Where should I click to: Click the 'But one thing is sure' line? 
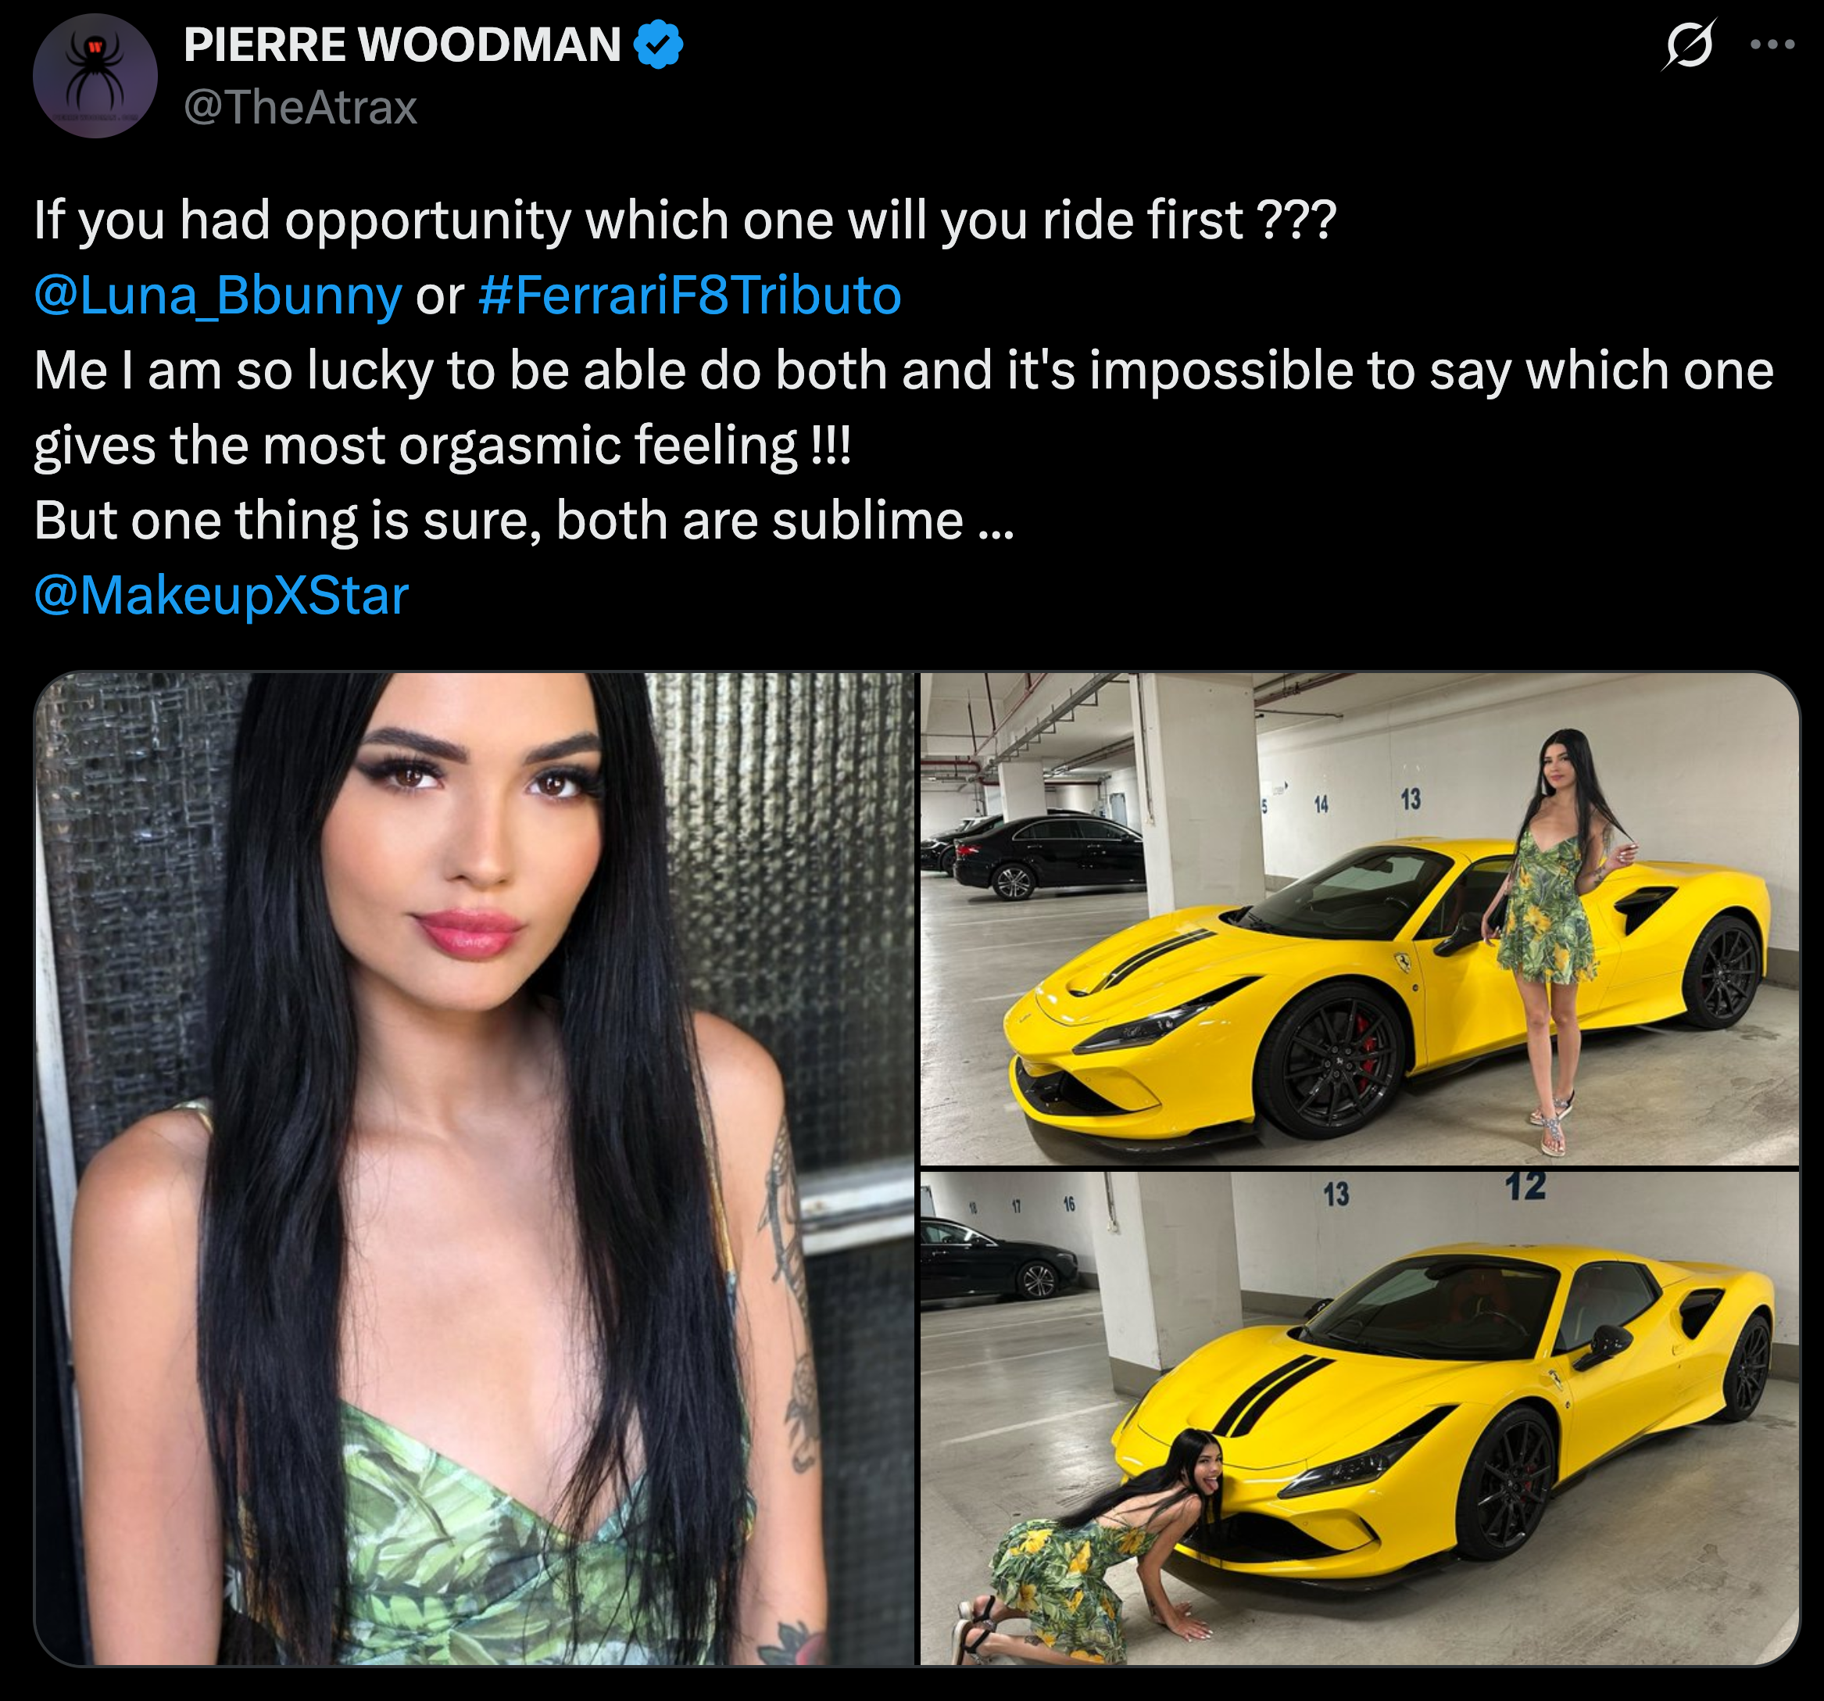524,521
